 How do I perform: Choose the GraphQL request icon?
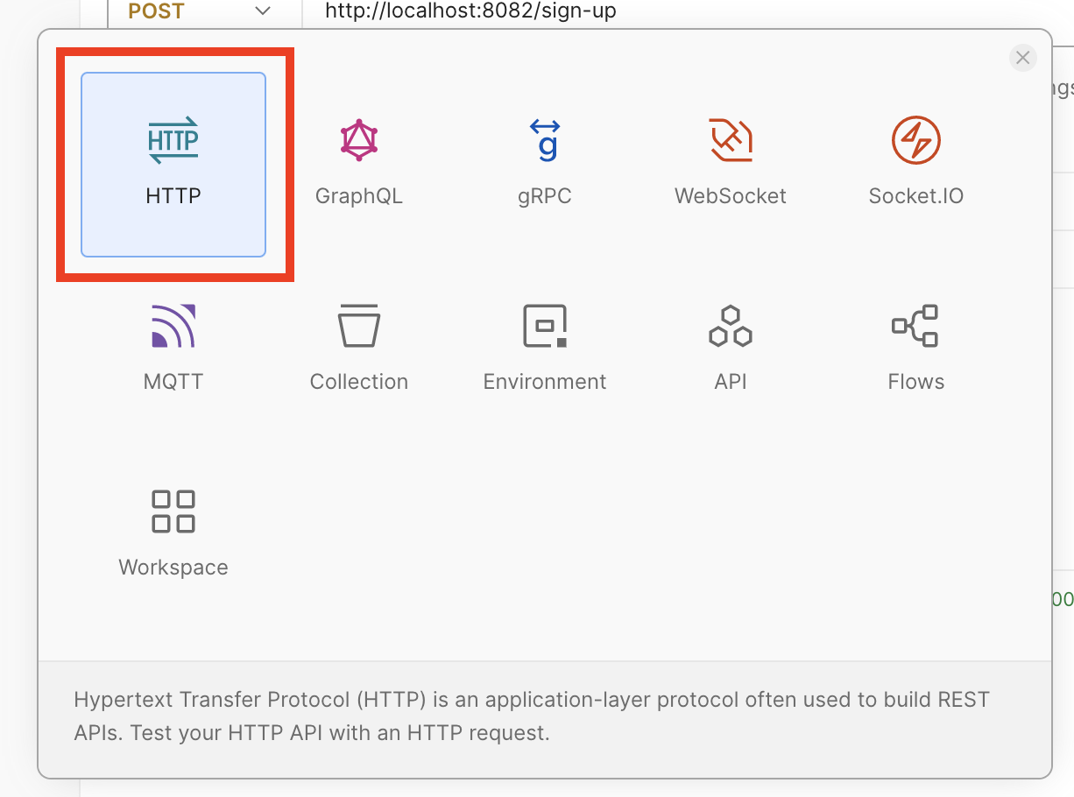click(x=359, y=141)
